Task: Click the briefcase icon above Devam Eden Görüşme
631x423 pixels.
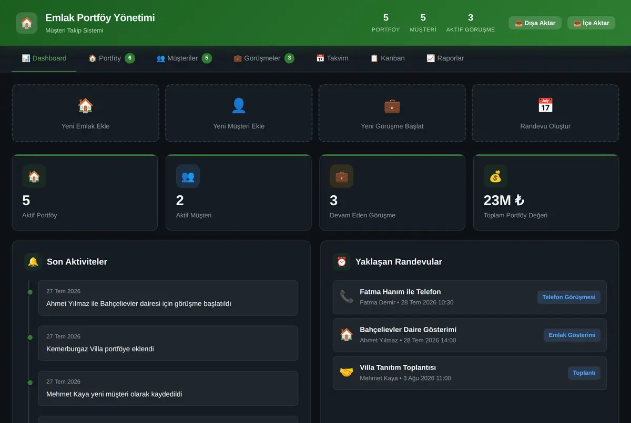Action: (x=342, y=176)
